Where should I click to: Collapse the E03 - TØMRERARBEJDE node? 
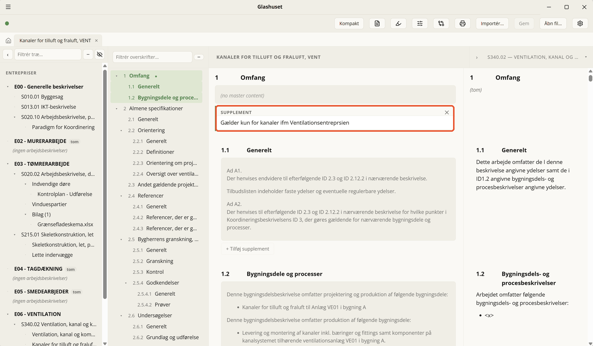(8, 164)
